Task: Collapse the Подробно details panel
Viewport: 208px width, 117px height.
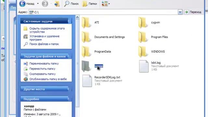Action: point(68,99)
